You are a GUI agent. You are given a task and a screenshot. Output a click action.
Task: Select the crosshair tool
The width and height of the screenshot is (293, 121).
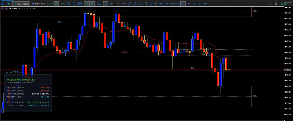[x=112, y=4]
